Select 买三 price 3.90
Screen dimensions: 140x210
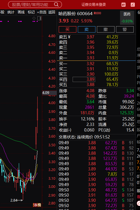[x=91, y=74]
